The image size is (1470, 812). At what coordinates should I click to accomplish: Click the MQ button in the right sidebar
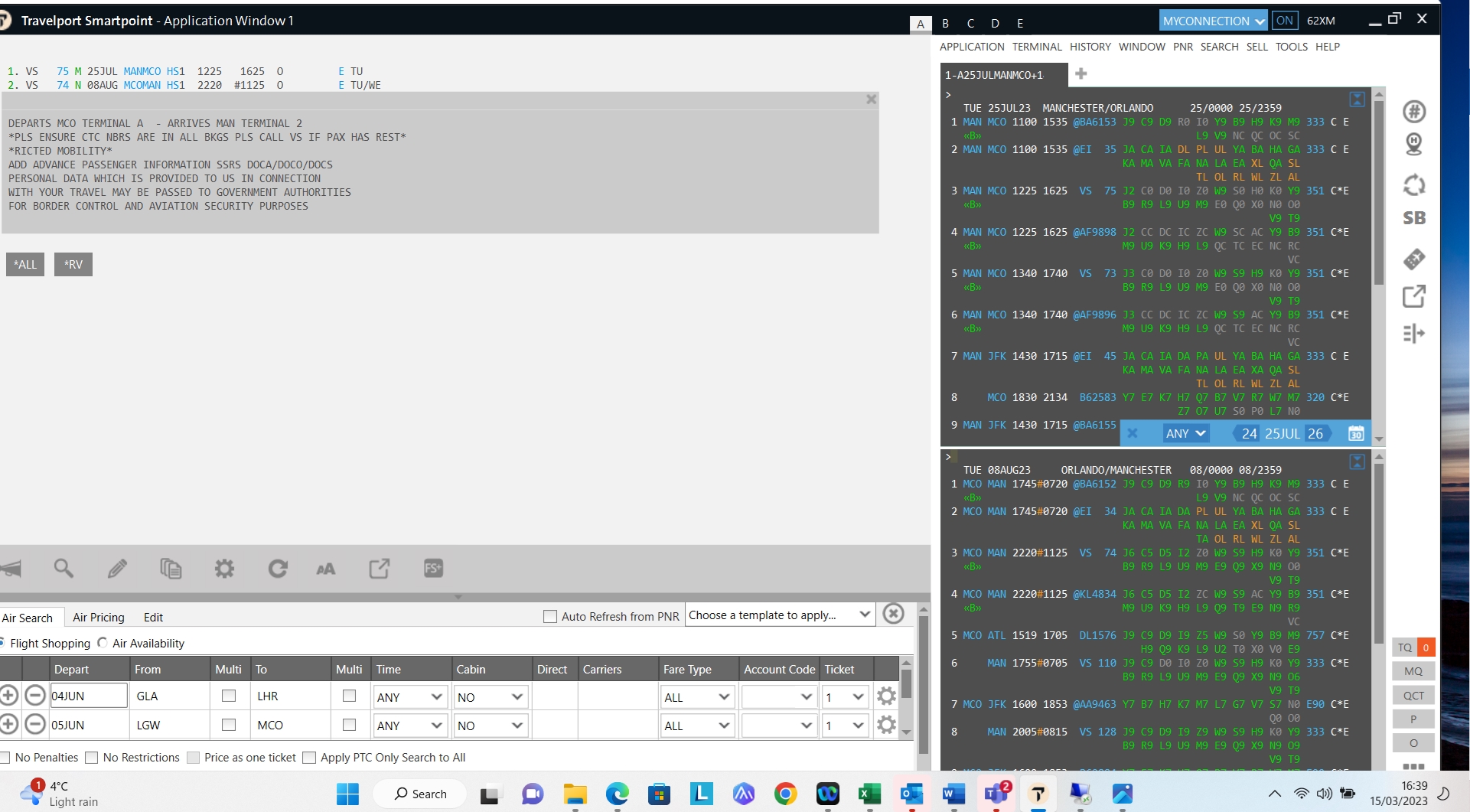tap(1413, 671)
